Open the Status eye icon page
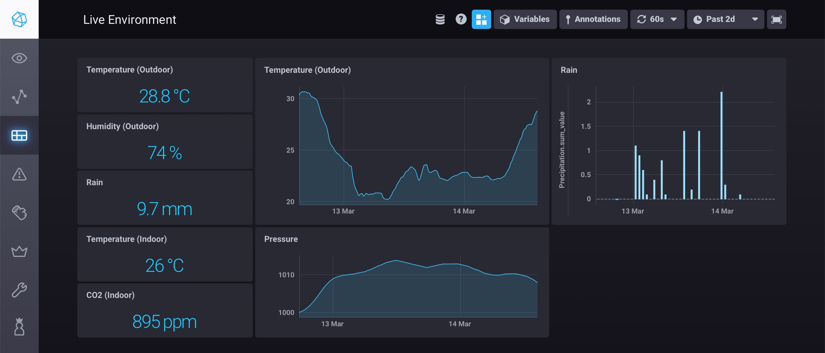This screenshot has width=825, height=353. 19,58
